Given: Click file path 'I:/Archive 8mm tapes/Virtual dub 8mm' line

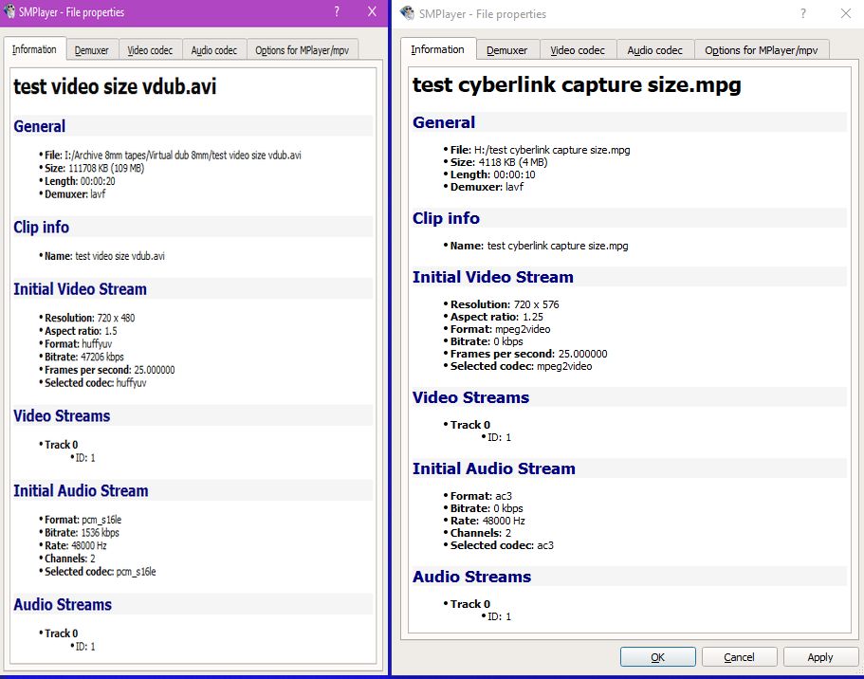Looking at the screenshot, I should [173, 155].
